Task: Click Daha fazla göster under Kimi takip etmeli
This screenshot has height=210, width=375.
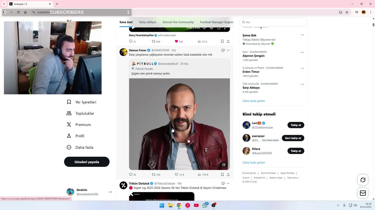Action: tap(254, 162)
